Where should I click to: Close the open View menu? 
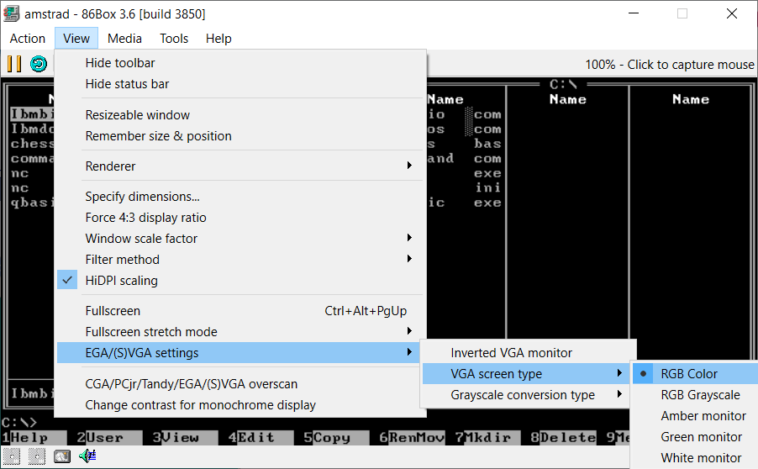pos(76,38)
